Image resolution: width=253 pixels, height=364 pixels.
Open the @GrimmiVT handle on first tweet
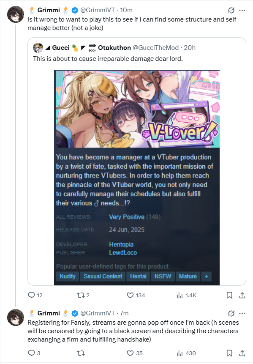(x=98, y=10)
